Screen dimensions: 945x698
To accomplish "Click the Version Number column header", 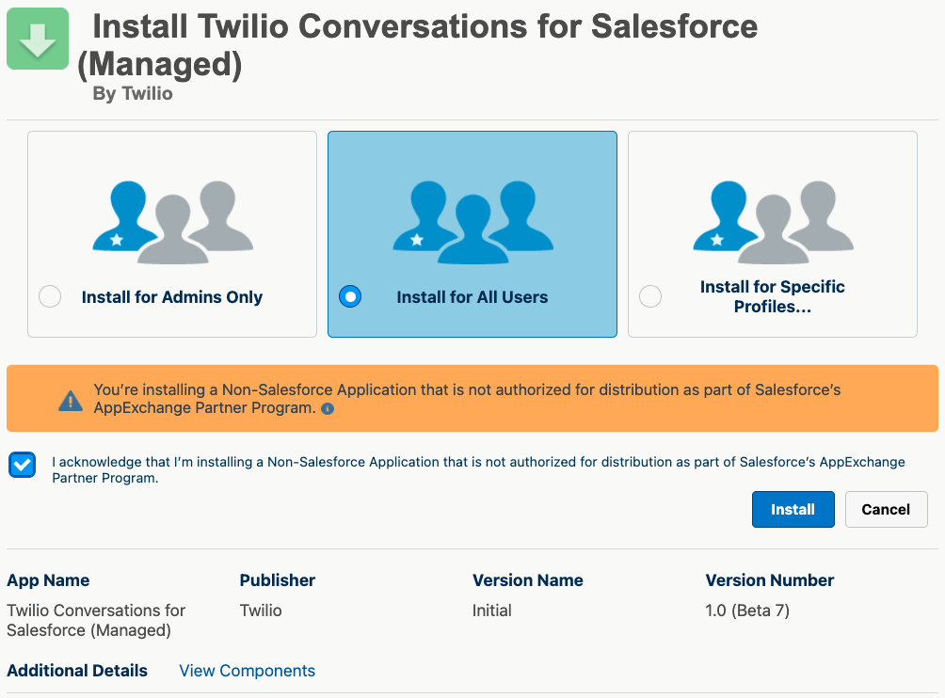I will pyautogui.click(x=770, y=580).
